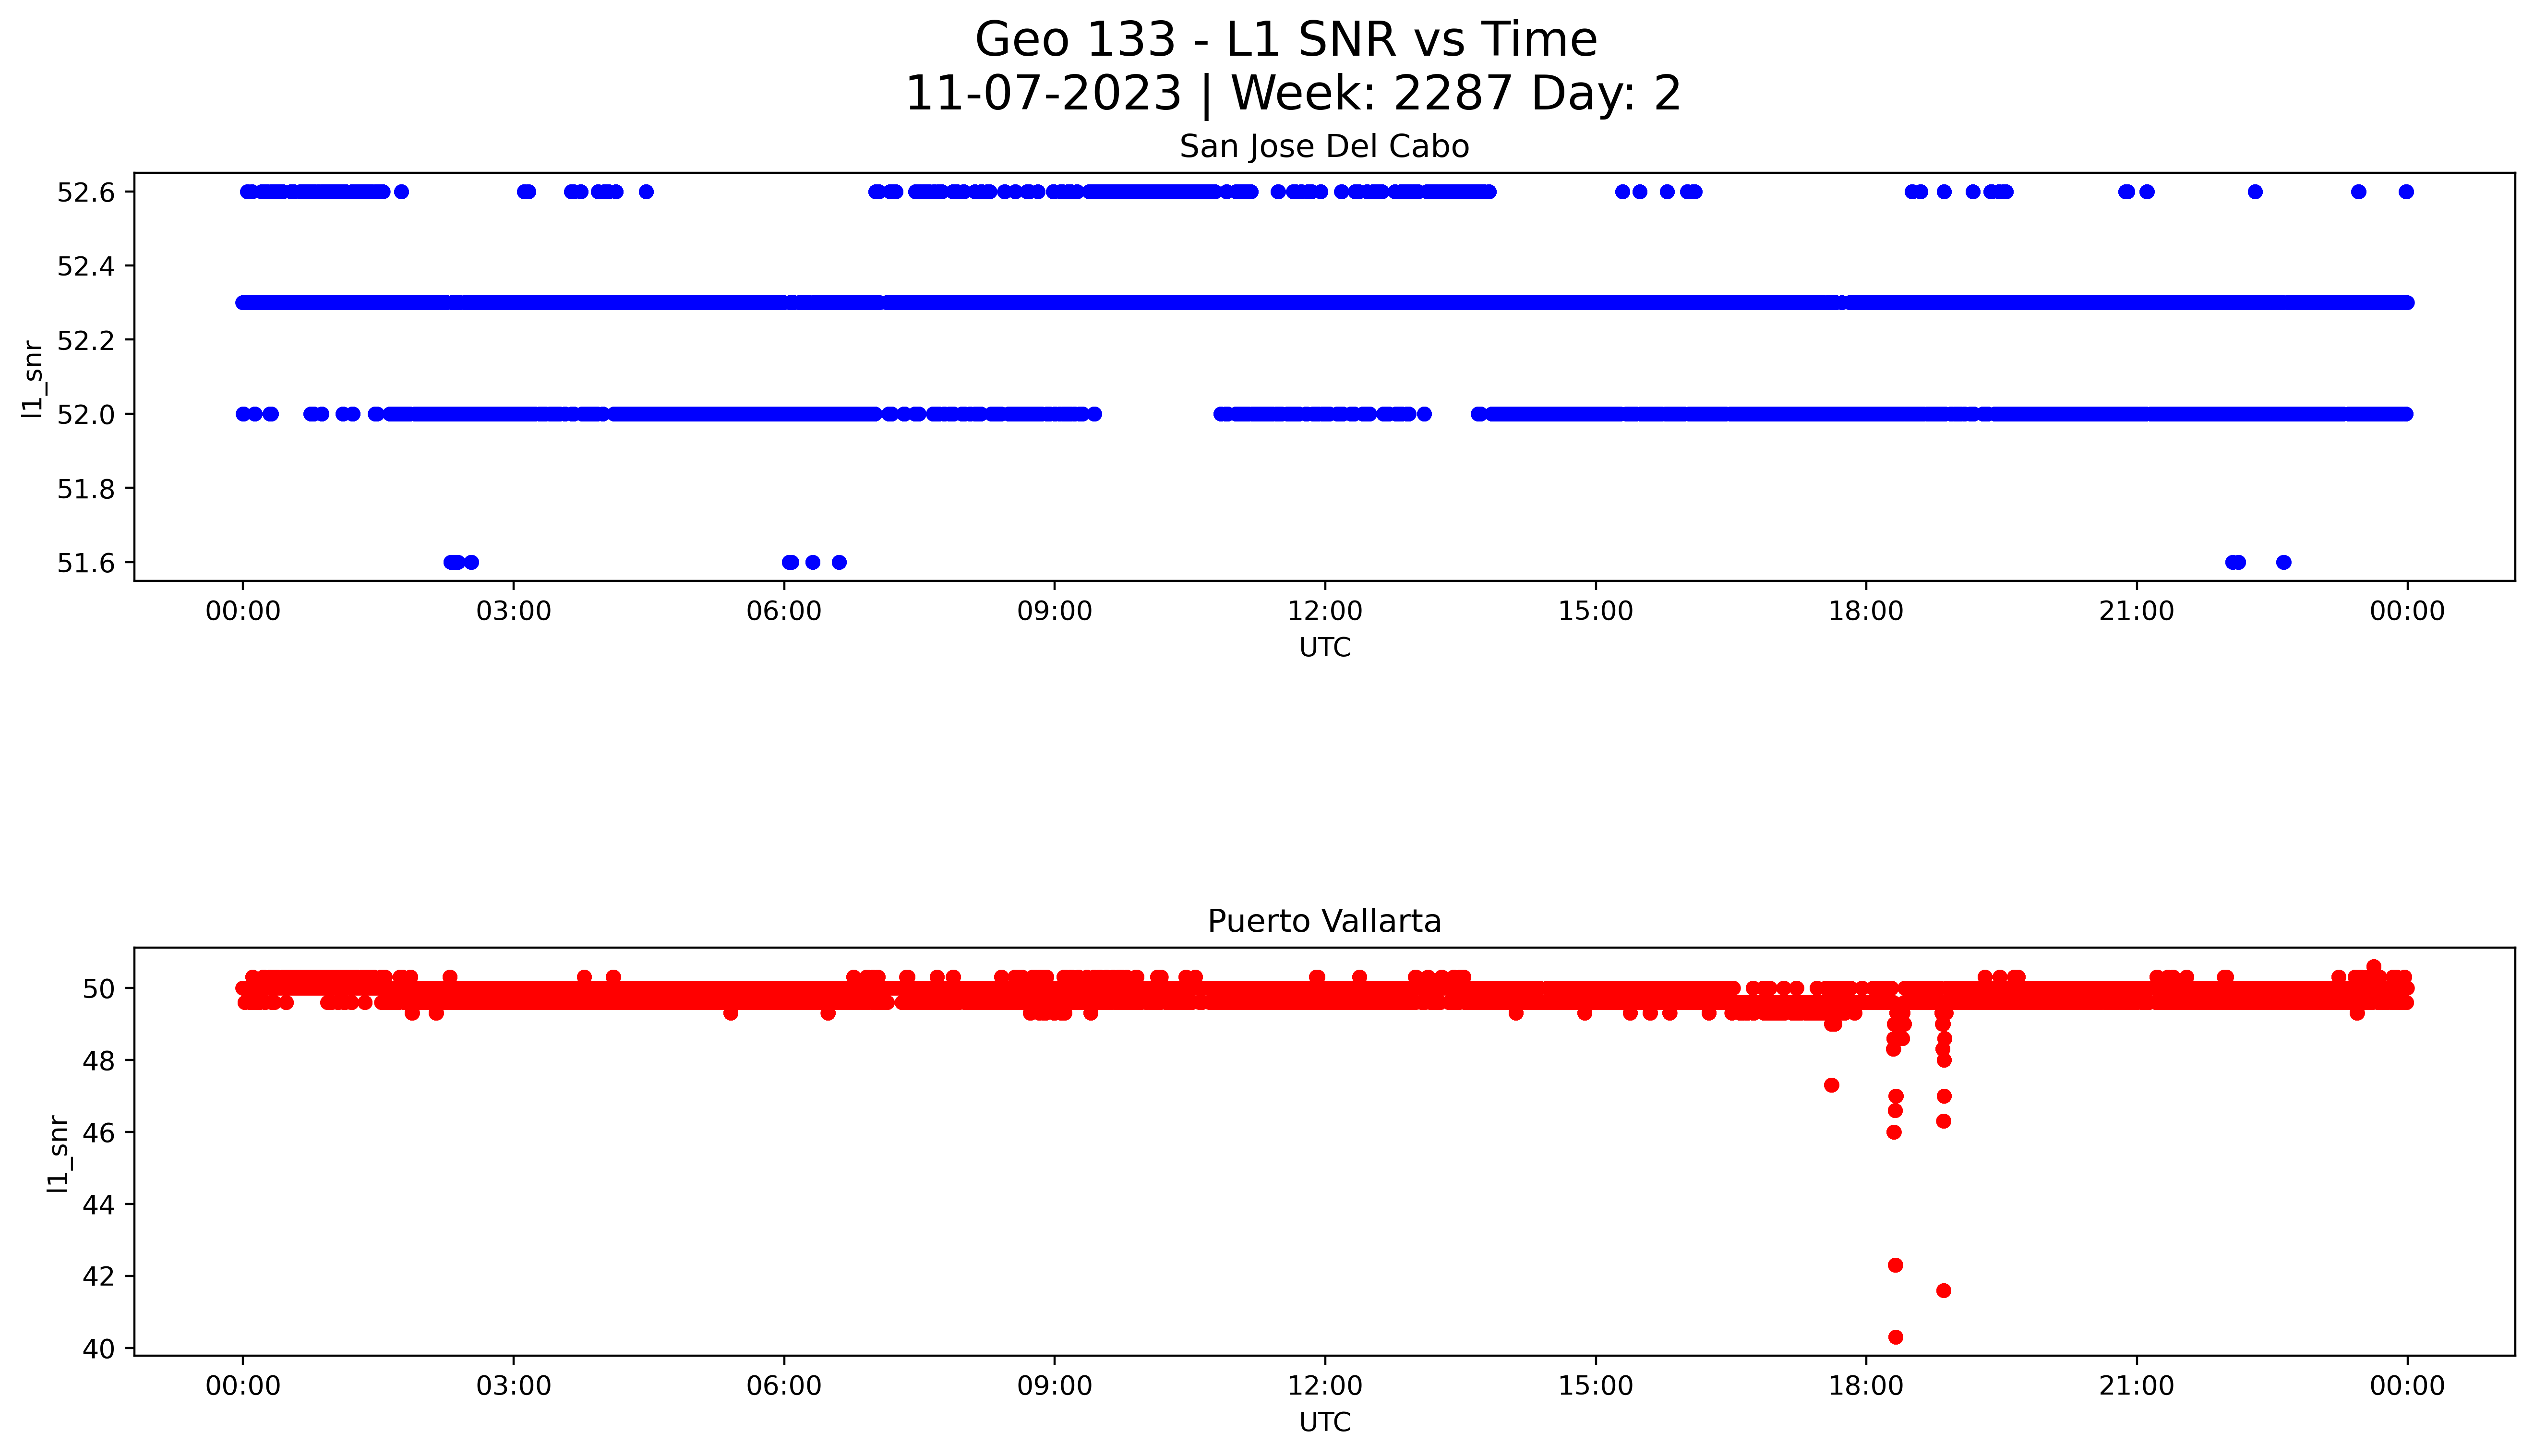This screenshot has height=1456, width=2534.
Task: Click the UTC label under Puerto Vallarta plot
Action: tap(1324, 1423)
